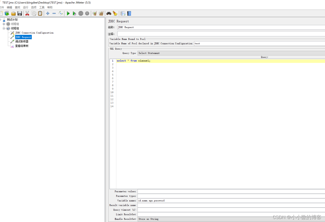Open the 工具 menu

click(42, 7)
